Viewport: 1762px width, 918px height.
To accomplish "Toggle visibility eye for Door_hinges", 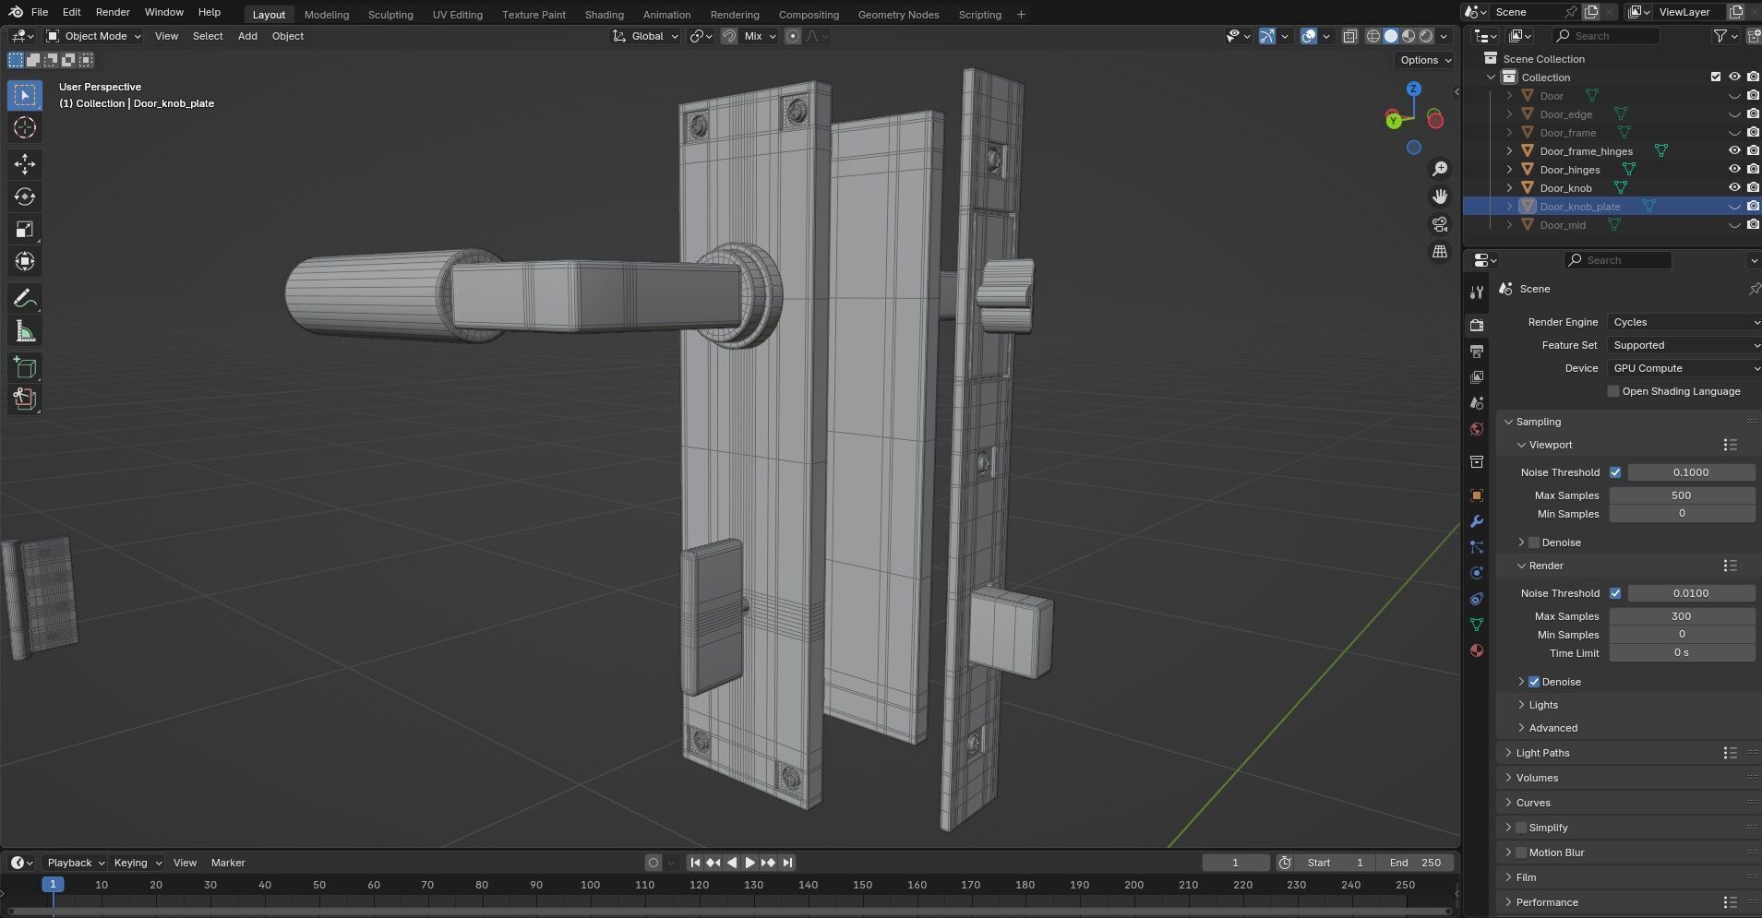I will pyautogui.click(x=1734, y=170).
